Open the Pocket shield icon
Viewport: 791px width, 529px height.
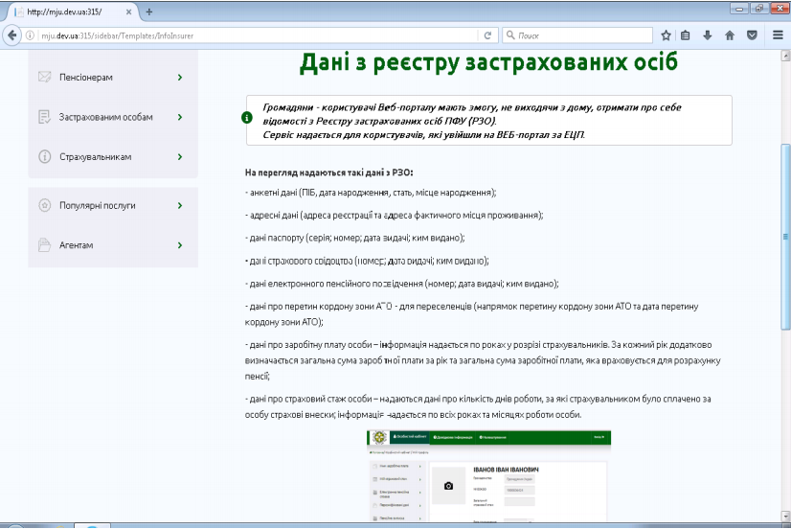[x=752, y=35]
